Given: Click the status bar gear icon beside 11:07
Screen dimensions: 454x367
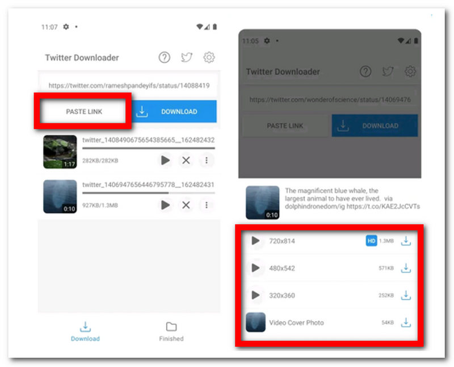Looking at the screenshot, I should (x=66, y=27).
